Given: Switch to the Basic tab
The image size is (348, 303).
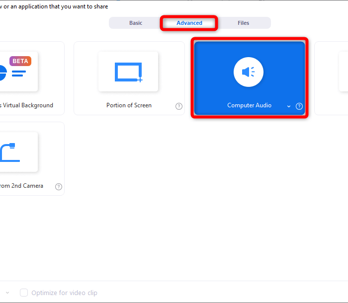Looking at the screenshot, I should (136, 23).
